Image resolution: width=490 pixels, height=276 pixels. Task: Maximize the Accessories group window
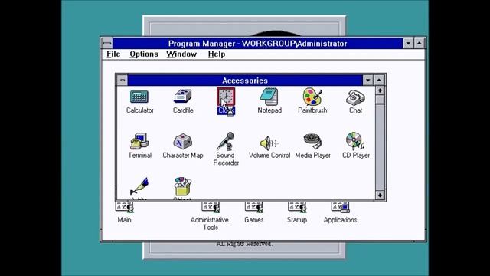pos(379,80)
